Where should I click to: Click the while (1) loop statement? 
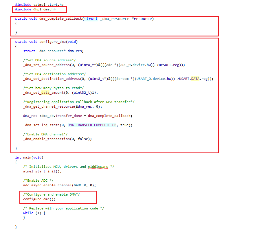coord(34,213)
